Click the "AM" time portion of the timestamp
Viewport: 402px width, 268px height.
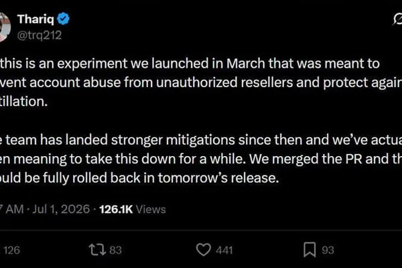[15, 209]
